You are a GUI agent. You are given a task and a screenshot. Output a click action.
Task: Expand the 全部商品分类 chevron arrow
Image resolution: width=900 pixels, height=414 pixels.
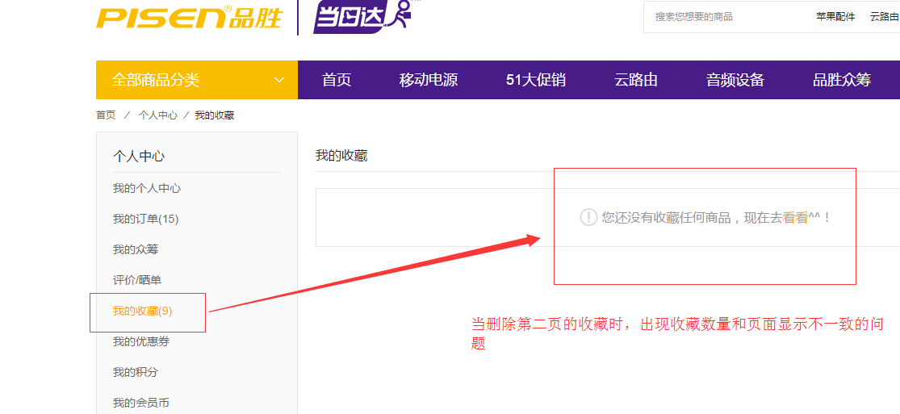click(x=279, y=80)
